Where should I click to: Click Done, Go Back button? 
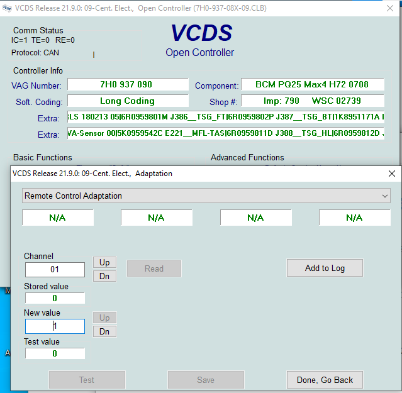pos(325,380)
